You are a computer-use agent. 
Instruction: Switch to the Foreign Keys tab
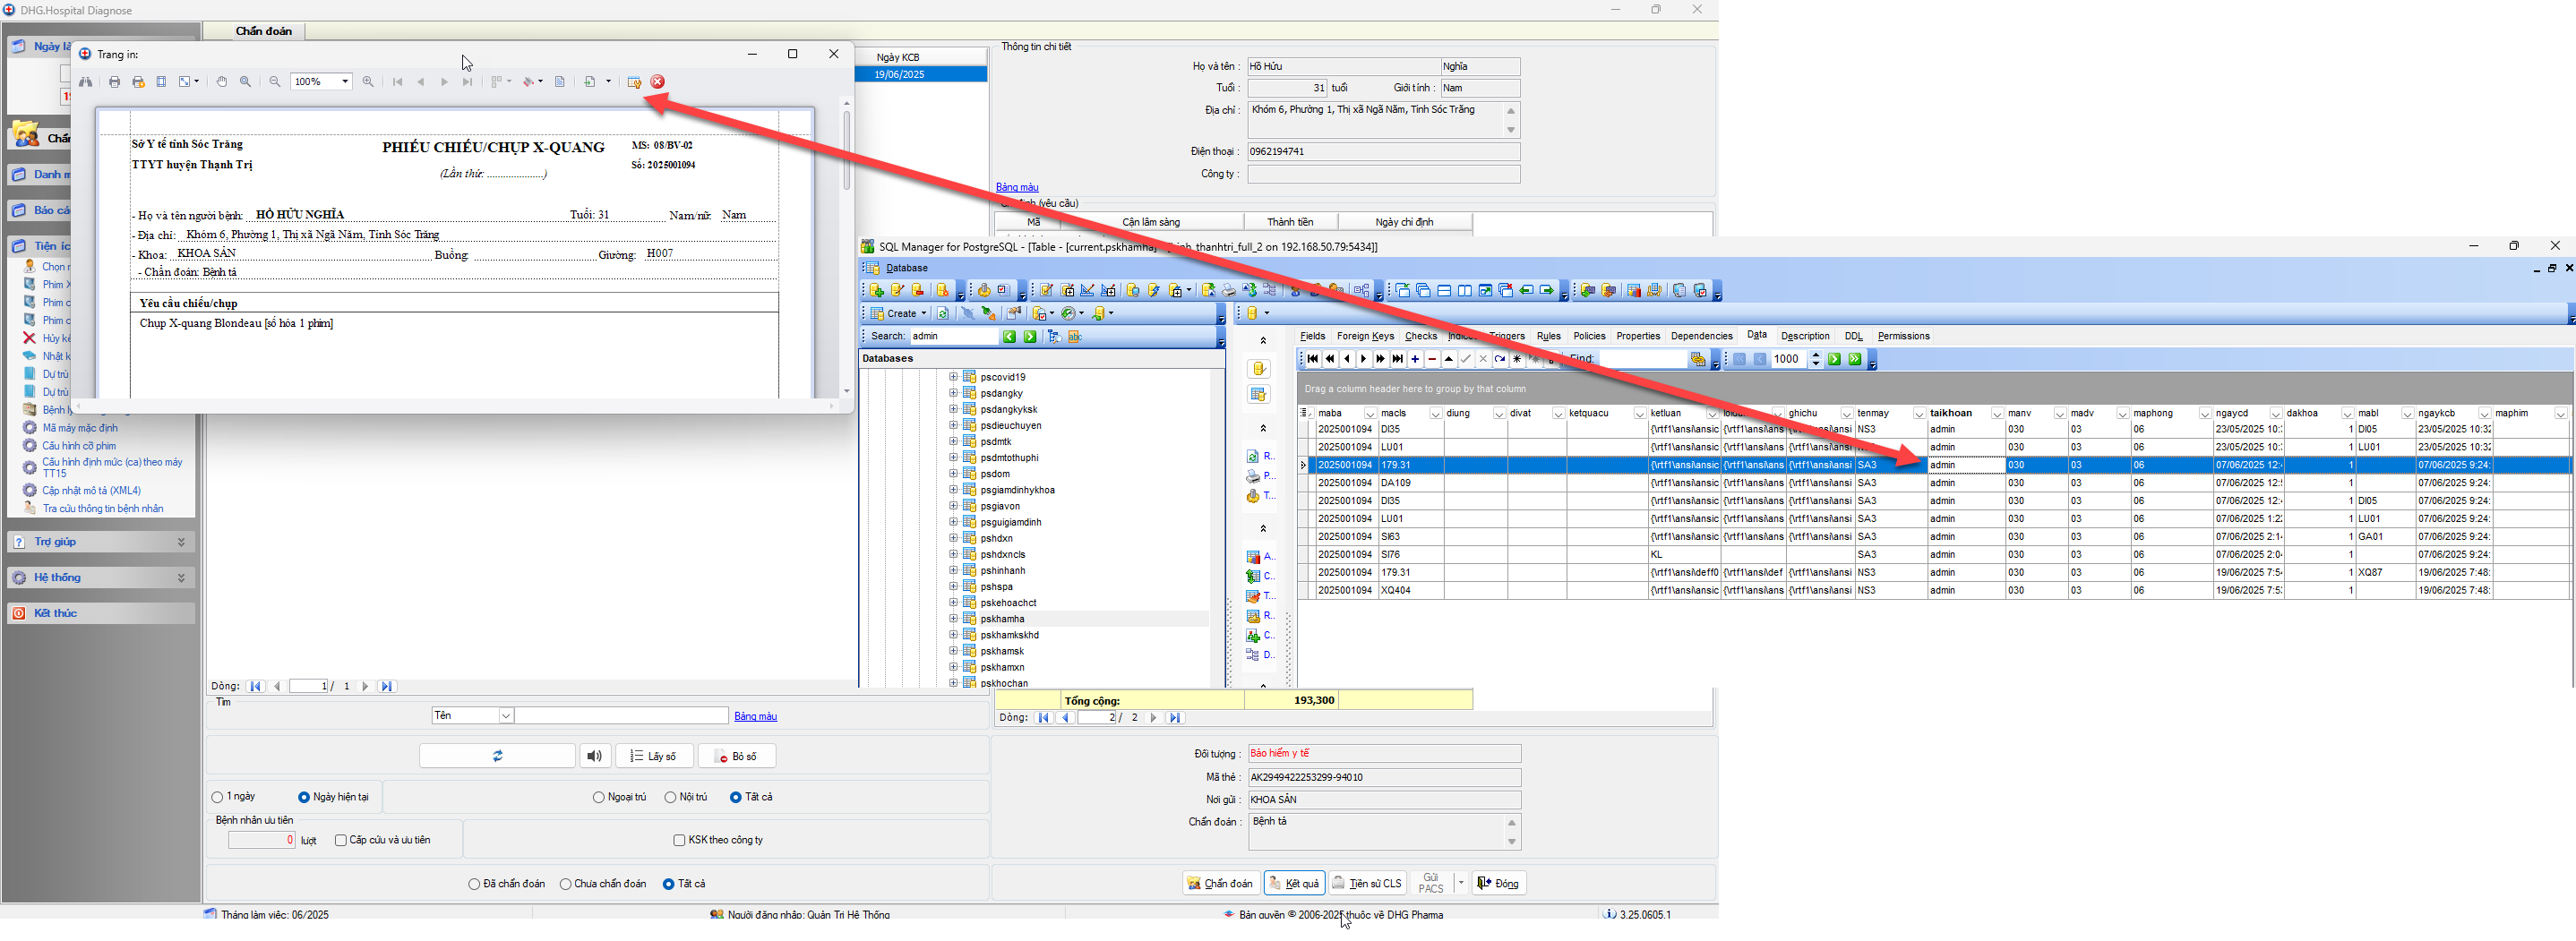click(1365, 336)
